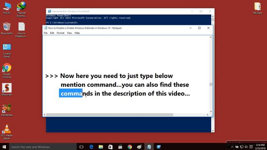Minimize the Notepad window
Viewport: 267px width, 150px height.
click(x=191, y=28)
